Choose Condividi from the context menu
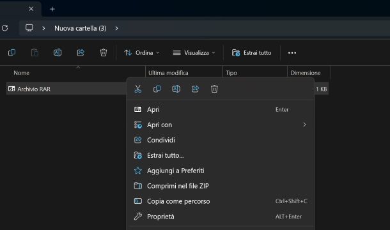This screenshot has width=390, height=230. (221, 140)
